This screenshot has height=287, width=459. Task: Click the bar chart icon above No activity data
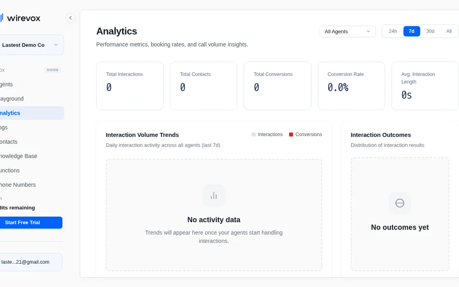point(214,196)
